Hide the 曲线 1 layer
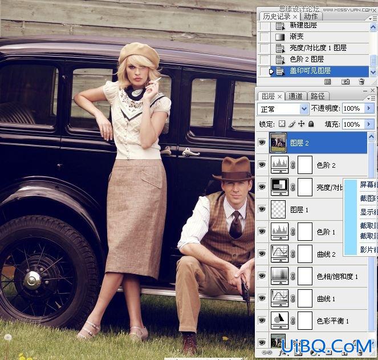 tap(262, 298)
